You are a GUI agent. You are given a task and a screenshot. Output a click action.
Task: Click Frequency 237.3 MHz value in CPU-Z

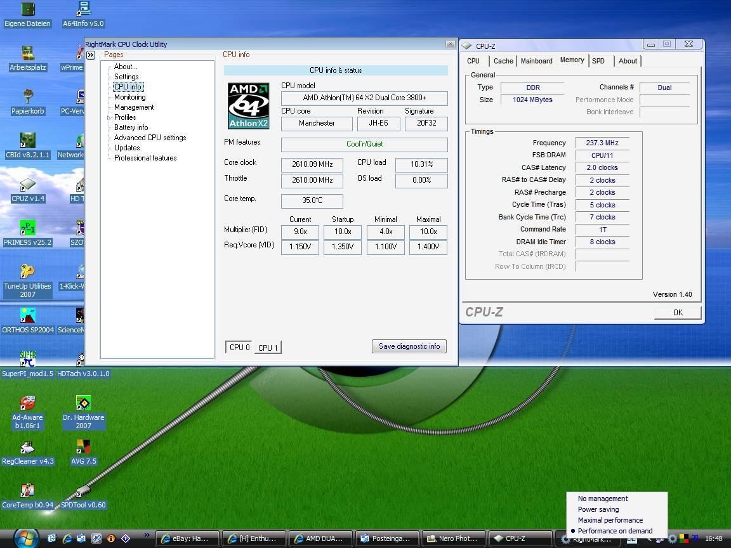tap(602, 143)
